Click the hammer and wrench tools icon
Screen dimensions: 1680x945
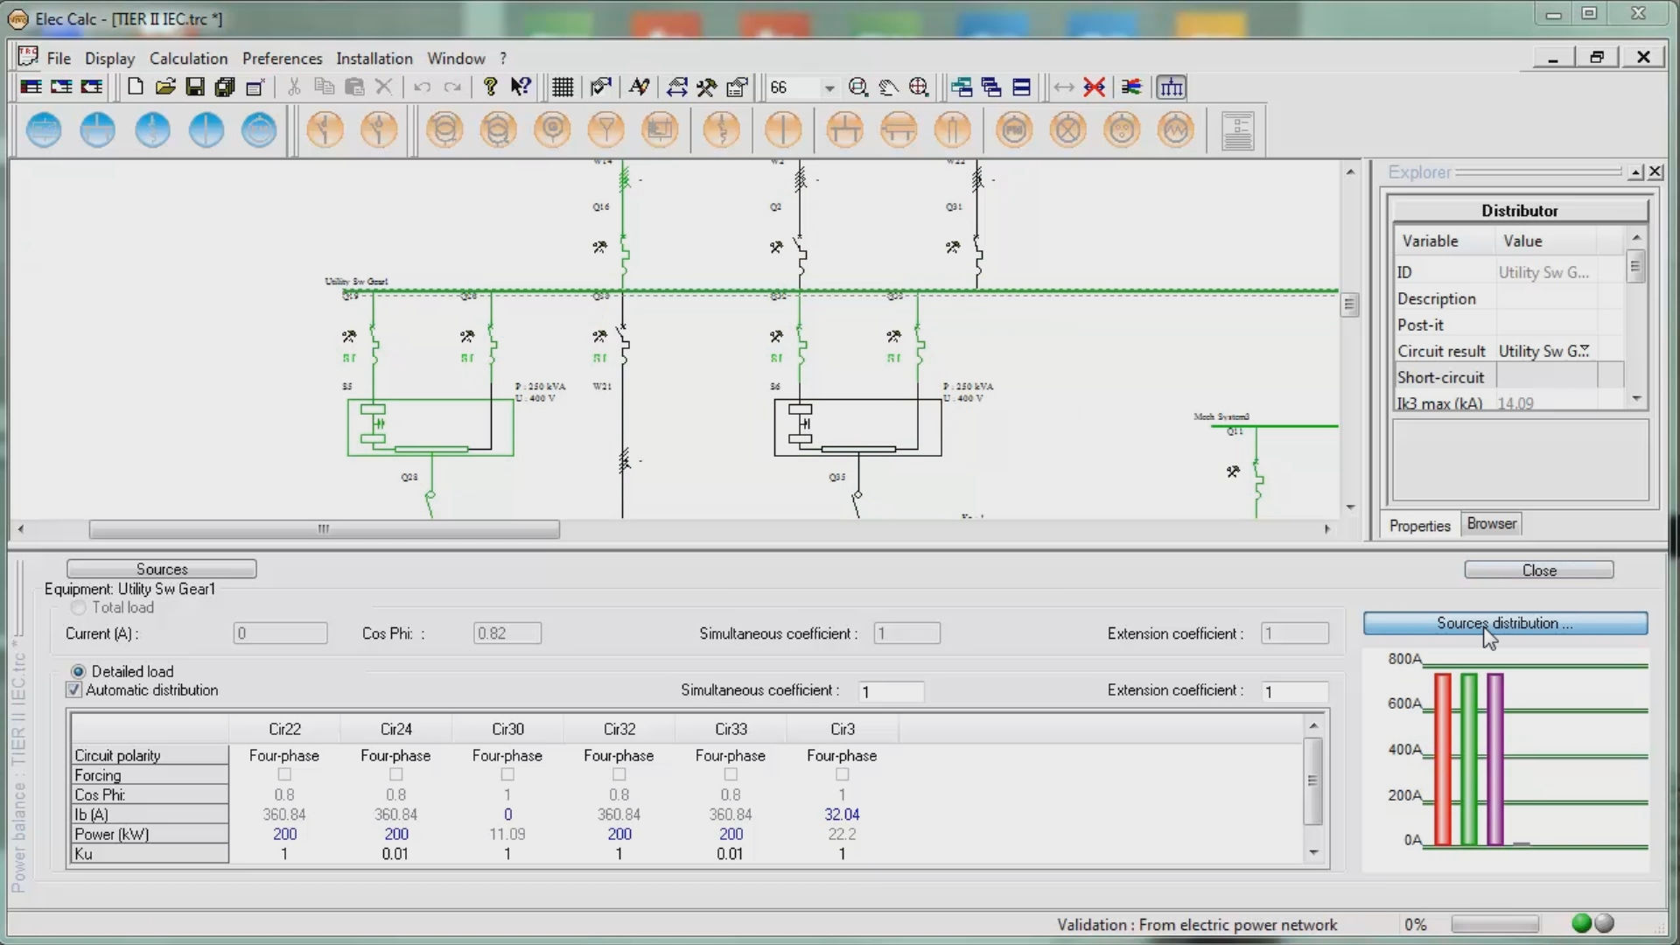click(x=707, y=87)
